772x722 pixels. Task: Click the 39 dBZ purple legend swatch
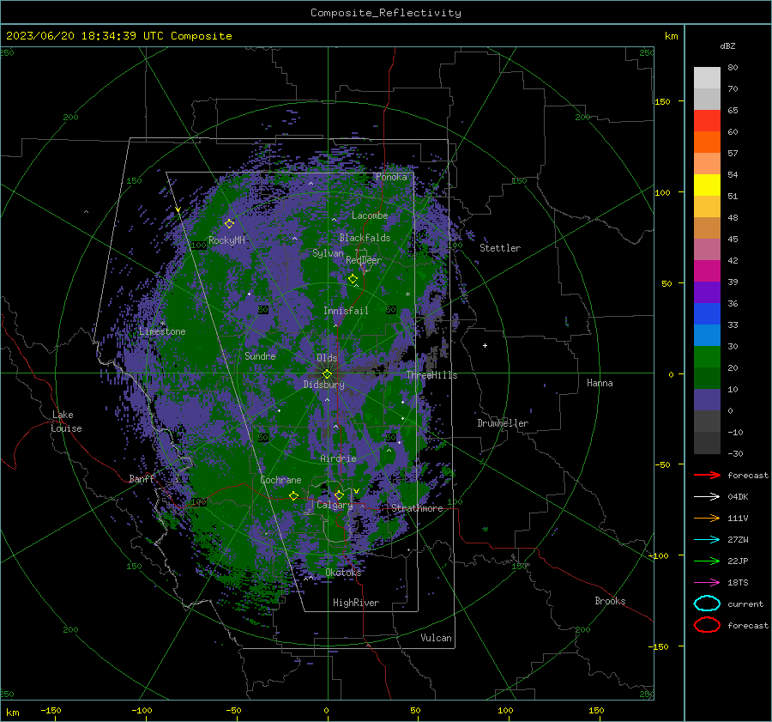[707, 292]
